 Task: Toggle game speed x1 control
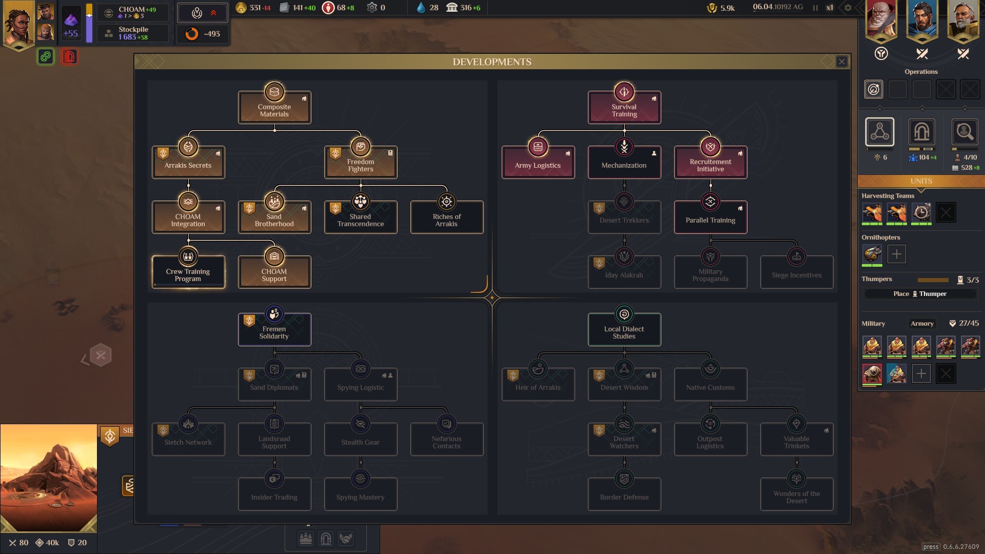coord(829,8)
